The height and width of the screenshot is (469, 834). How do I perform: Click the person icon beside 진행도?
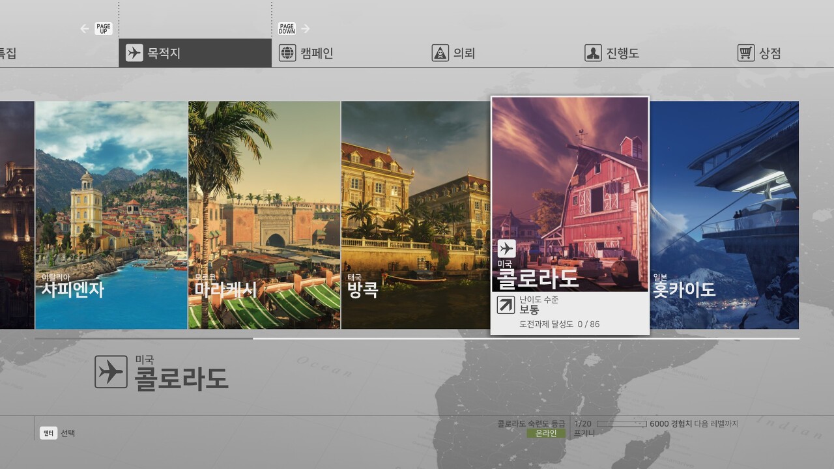coord(593,53)
